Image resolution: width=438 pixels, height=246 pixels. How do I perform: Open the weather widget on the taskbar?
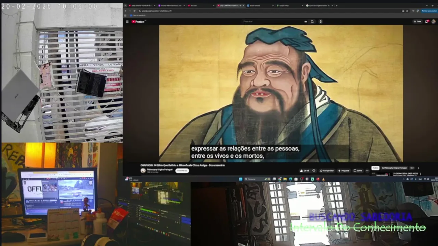point(132,179)
